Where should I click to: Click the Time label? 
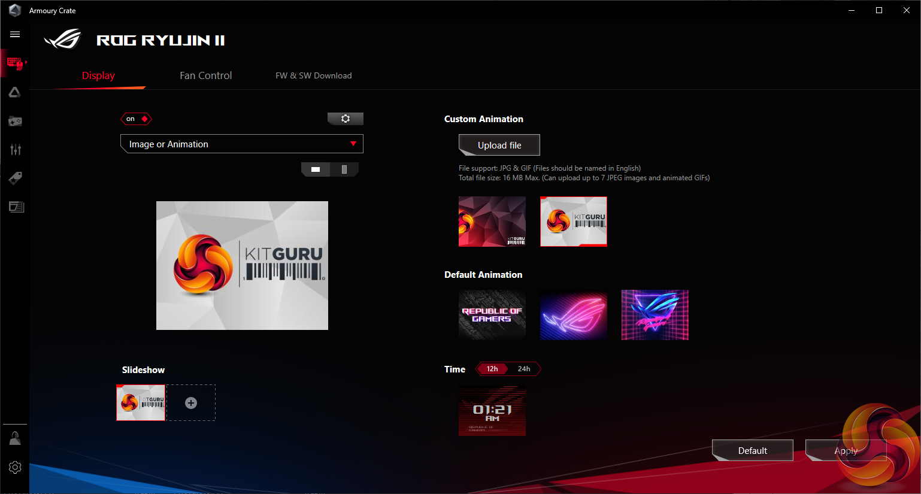(x=455, y=369)
